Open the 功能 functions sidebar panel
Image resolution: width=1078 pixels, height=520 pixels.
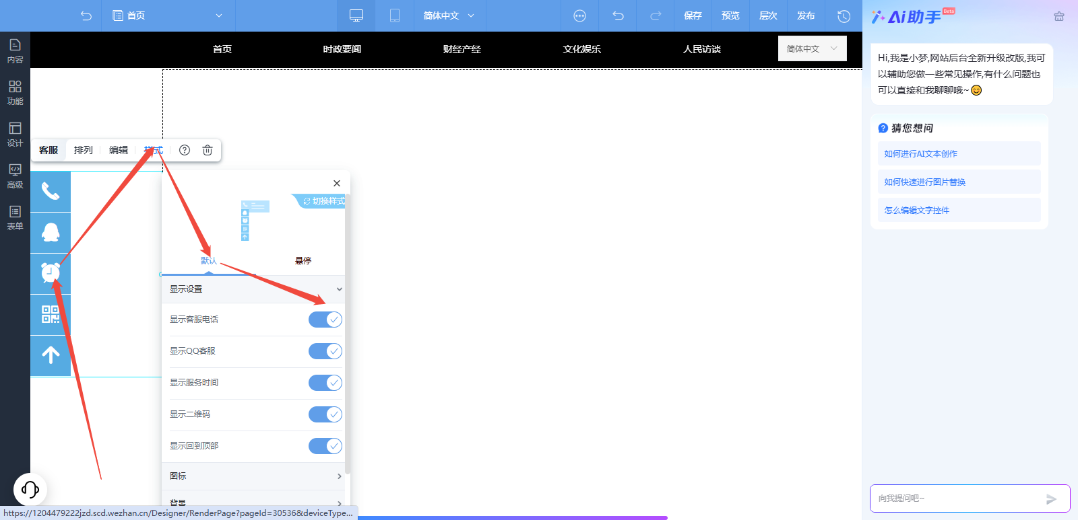(x=15, y=93)
